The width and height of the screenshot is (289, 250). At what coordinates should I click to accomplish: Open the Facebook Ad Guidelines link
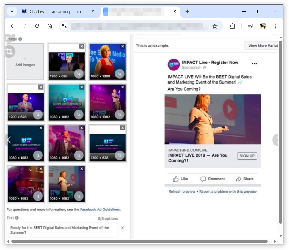click(x=100, y=210)
